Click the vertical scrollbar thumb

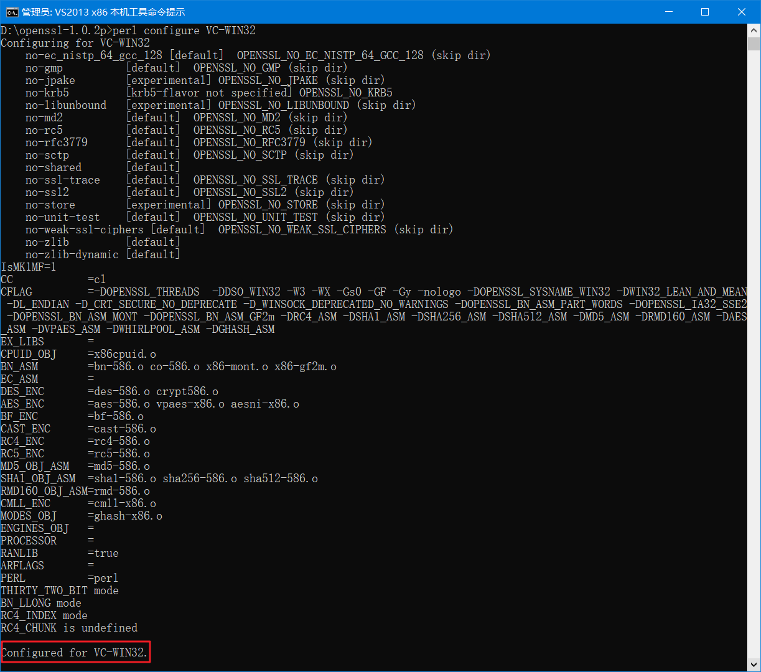tap(754, 44)
